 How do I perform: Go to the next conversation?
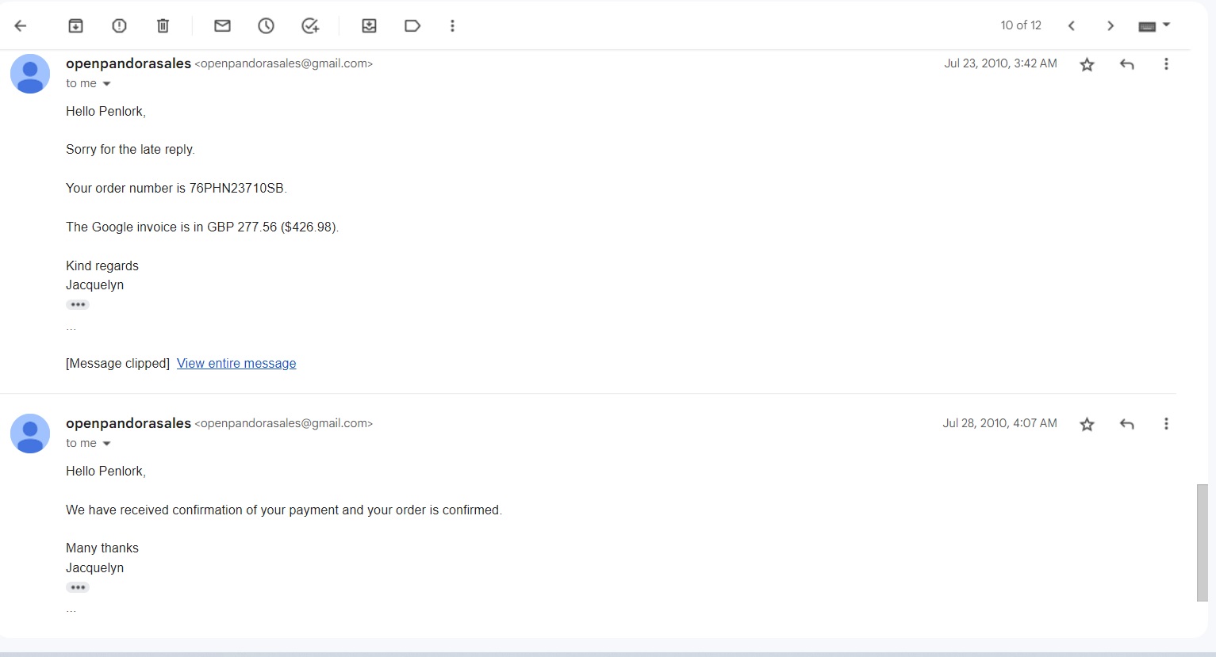1111,26
